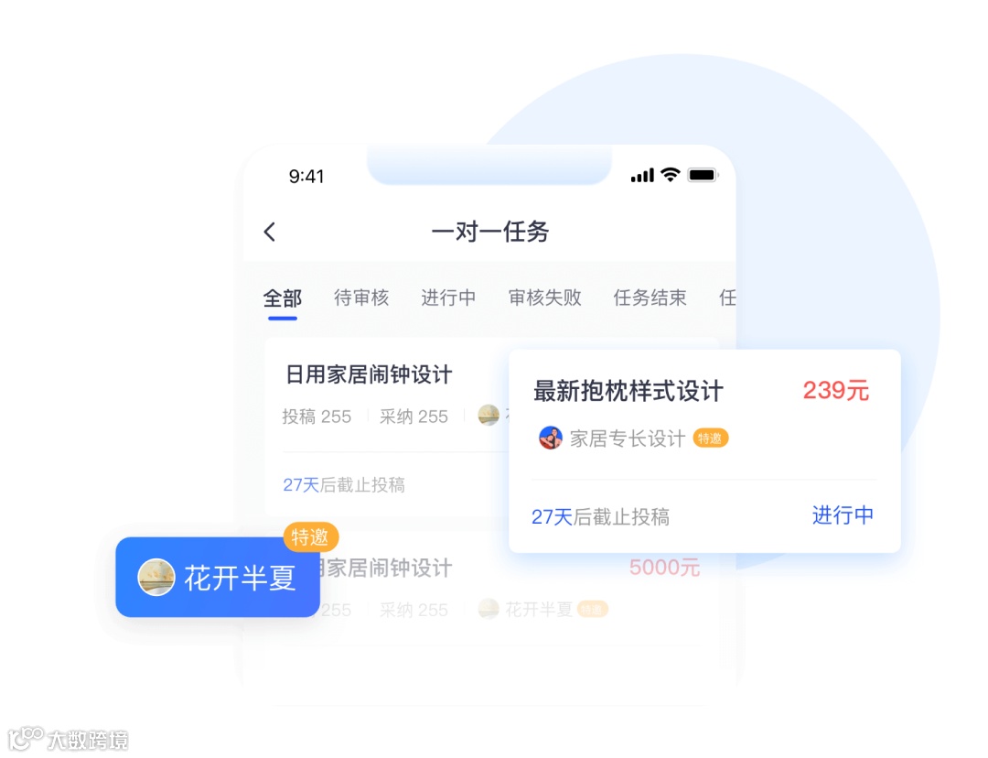Viewport: 988px width, 758px height.
Task: Open the 审核失败 tab
Action: [545, 297]
